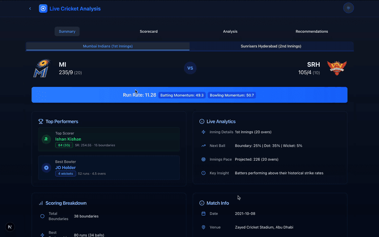Switch to Sunrisers Hyderabad (2nd Innings)
The height and width of the screenshot is (237, 379).
[x=271, y=46]
